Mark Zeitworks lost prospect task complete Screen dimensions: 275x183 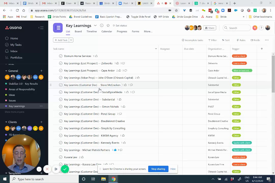(x=61, y=63)
